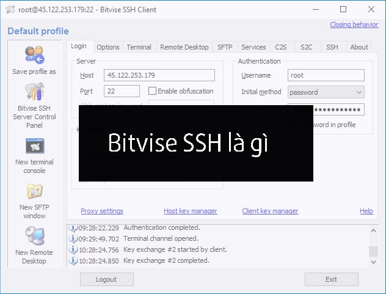This screenshot has height=294, width=386.
Task: Open Closing behavior link
Action: coord(354,24)
